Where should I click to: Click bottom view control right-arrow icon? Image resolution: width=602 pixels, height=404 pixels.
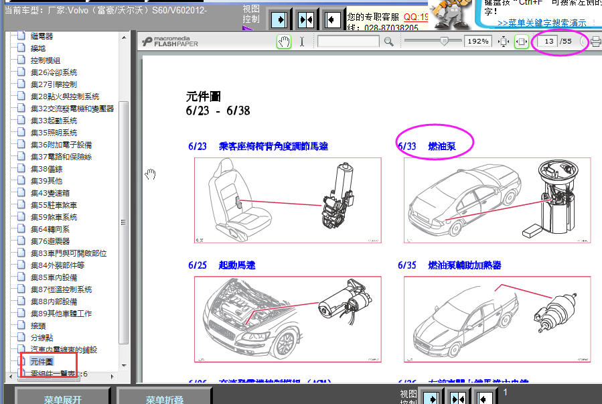[x=431, y=397]
